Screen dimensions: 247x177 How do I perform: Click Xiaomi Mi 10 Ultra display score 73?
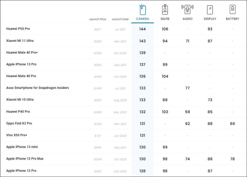pyautogui.click(x=210, y=100)
